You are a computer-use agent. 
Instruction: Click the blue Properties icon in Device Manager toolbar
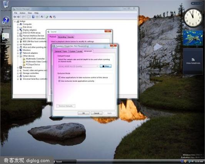point(33,17)
